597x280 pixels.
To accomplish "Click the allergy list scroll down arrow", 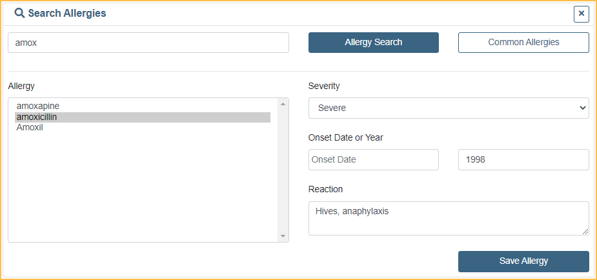I will (283, 237).
